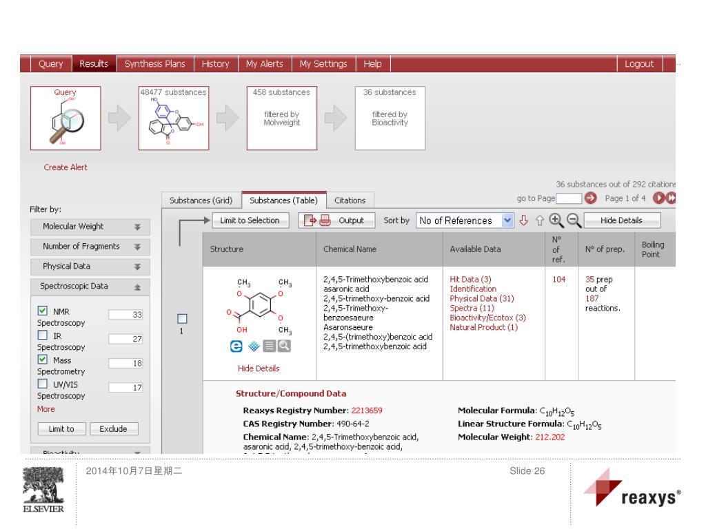Enable the UV/VIS Spectroscopy filter

click(42, 383)
